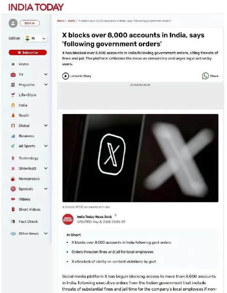Expand the Other News chevron

tap(46, 234)
